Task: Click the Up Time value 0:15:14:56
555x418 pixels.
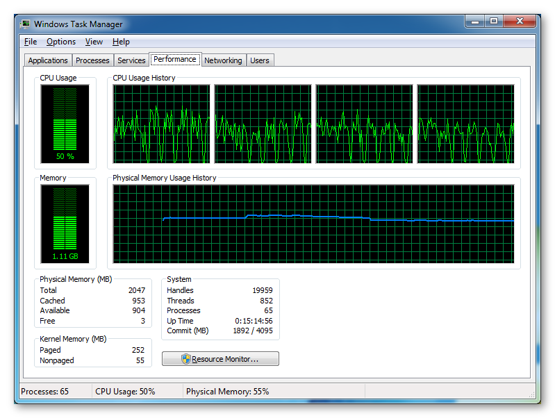Action: (254, 321)
